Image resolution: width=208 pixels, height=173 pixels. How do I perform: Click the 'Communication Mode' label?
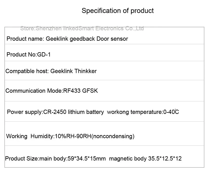pyautogui.click(x=34, y=91)
